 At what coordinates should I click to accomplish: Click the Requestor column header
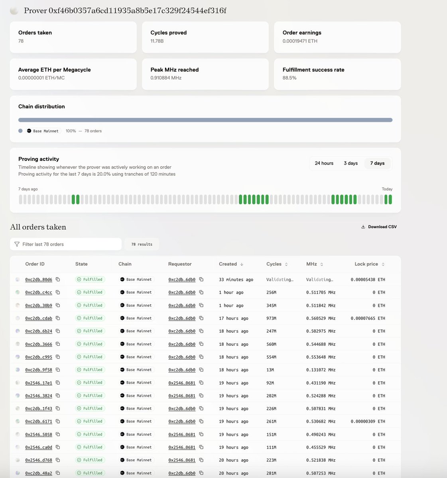[x=180, y=264]
